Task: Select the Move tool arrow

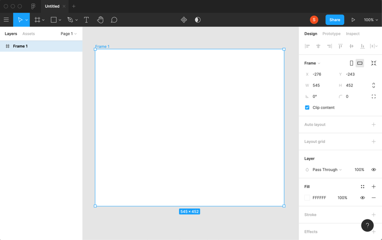Action: (20, 20)
